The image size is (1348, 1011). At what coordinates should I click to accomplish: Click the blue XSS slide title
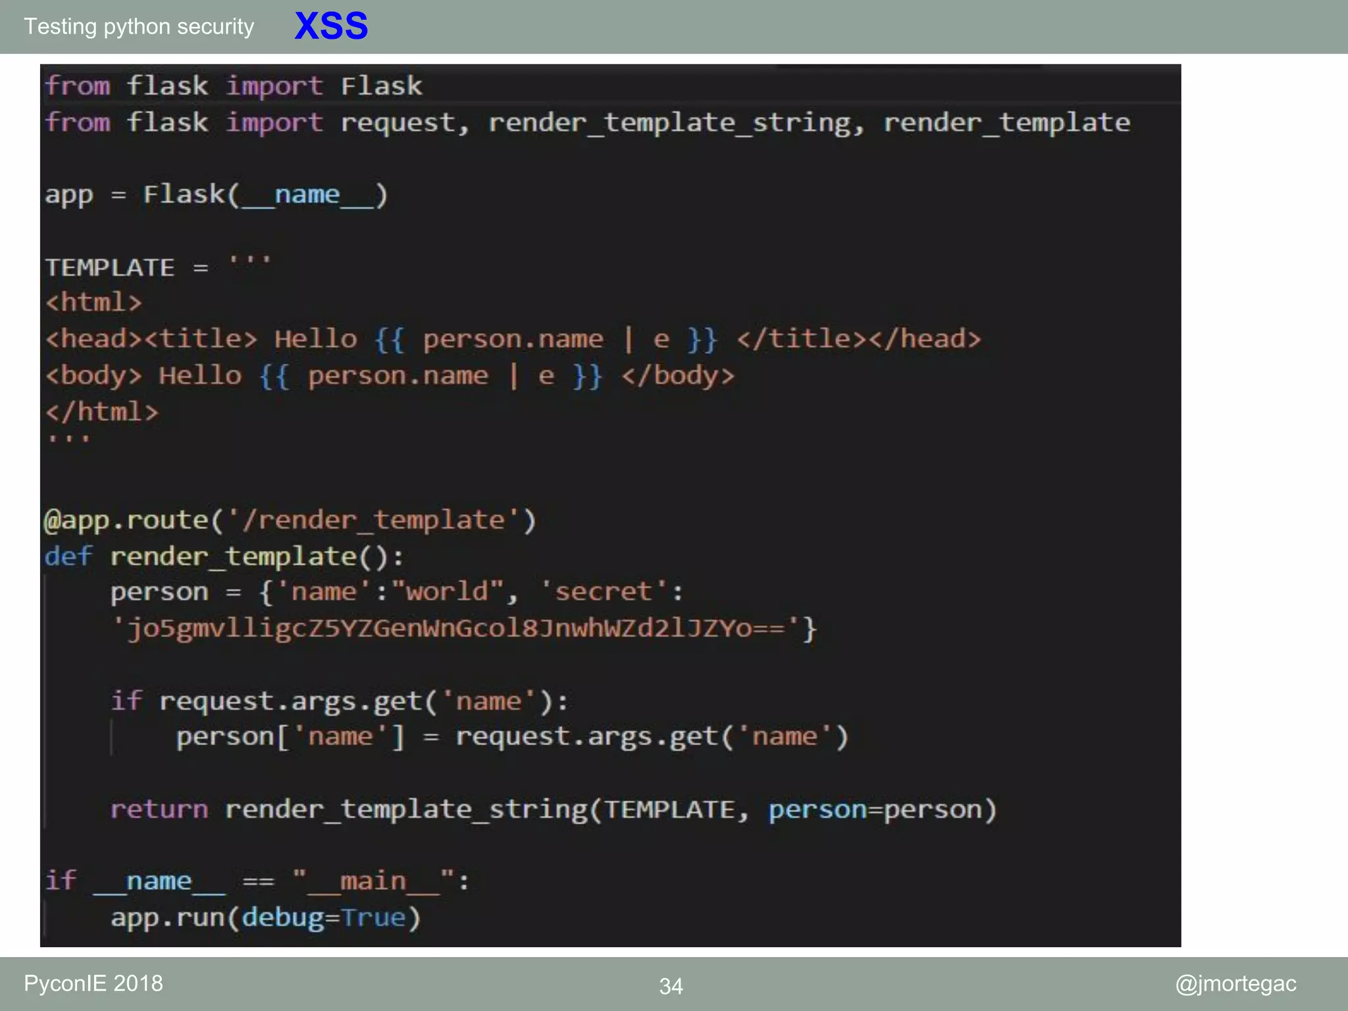pyautogui.click(x=331, y=26)
